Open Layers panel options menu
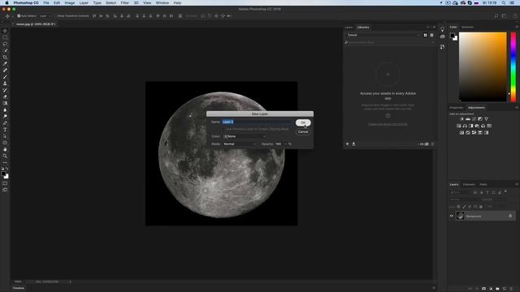520x292 pixels. (x=517, y=184)
